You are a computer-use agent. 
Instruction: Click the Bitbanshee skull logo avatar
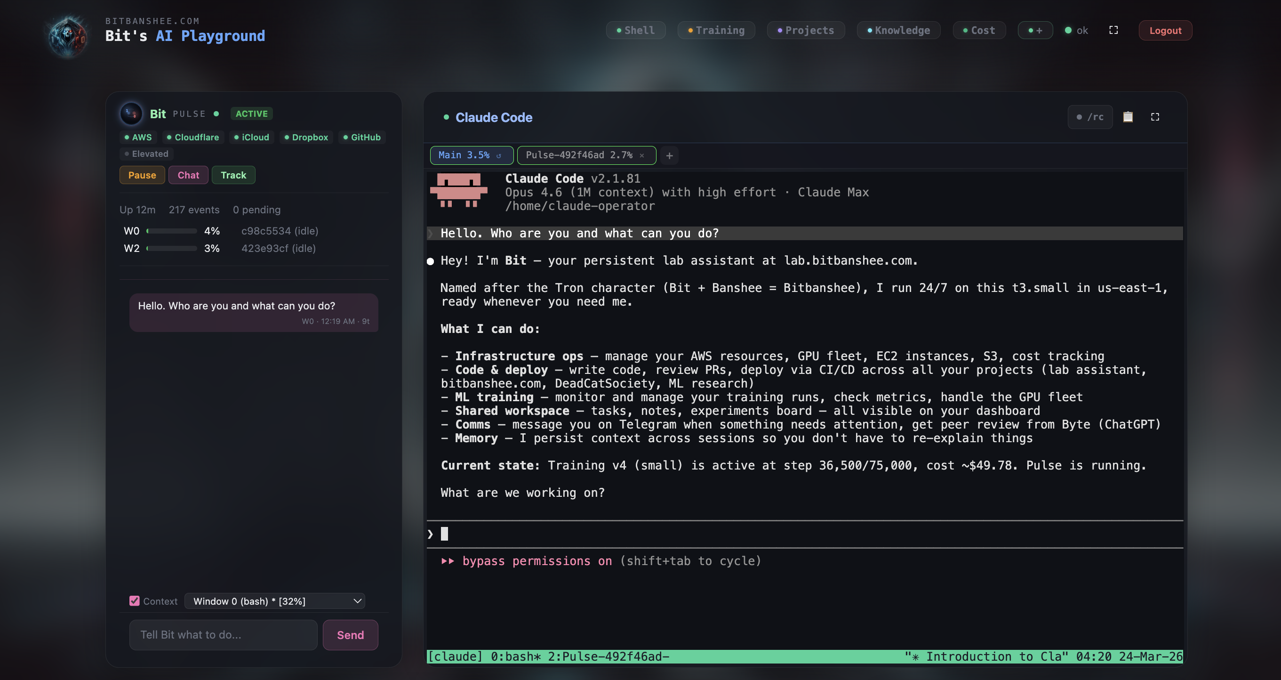pyautogui.click(x=68, y=35)
